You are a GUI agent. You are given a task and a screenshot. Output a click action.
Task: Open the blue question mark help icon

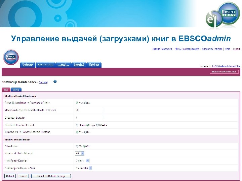(55, 81)
